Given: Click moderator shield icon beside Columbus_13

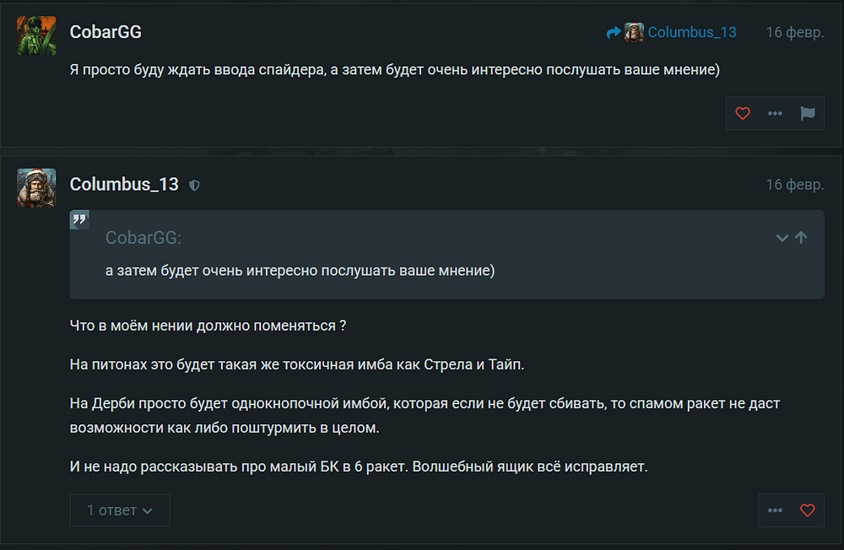Looking at the screenshot, I should [195, 185].
